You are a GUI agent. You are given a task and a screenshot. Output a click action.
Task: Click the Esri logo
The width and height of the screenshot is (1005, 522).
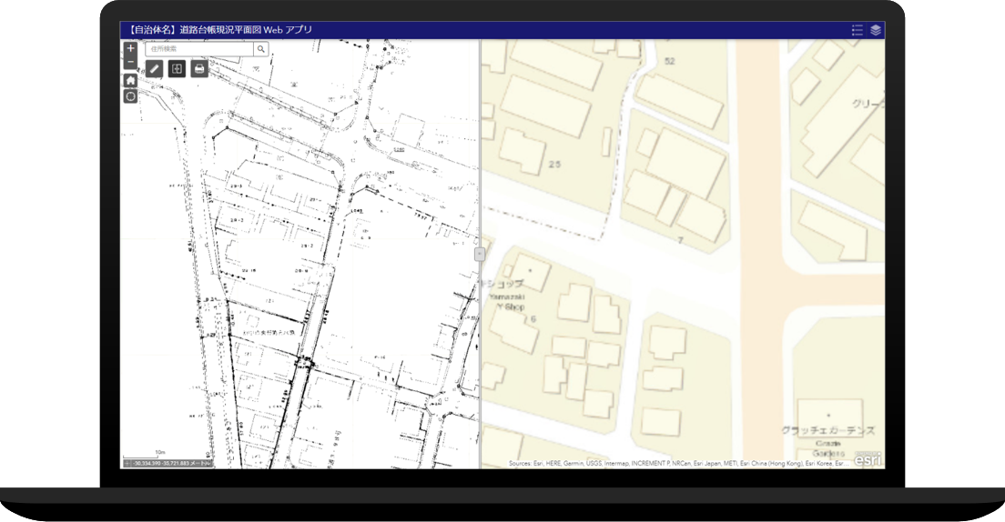(x=867, y=459)
